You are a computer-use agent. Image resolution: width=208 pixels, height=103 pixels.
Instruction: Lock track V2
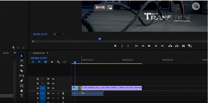coord(38,83)
